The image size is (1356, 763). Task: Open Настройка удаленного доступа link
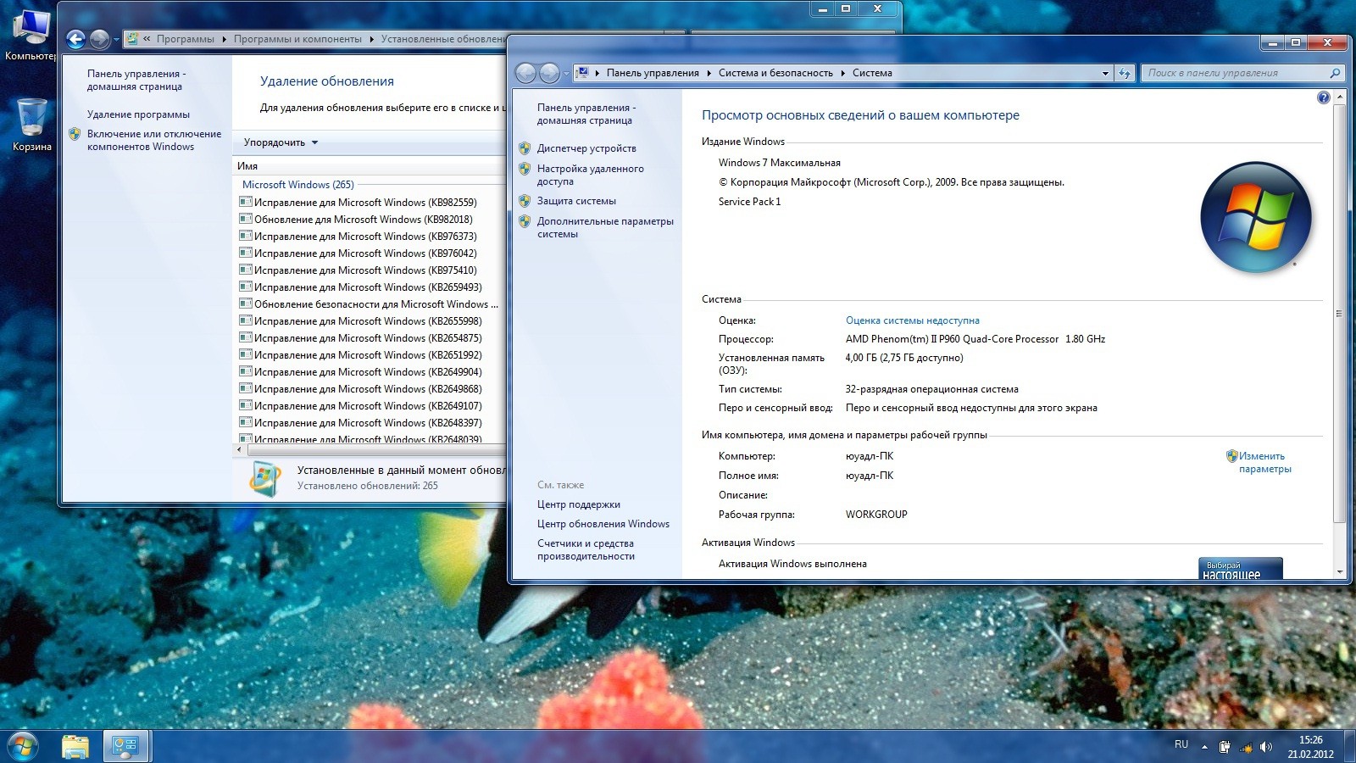tap(591, 175)
